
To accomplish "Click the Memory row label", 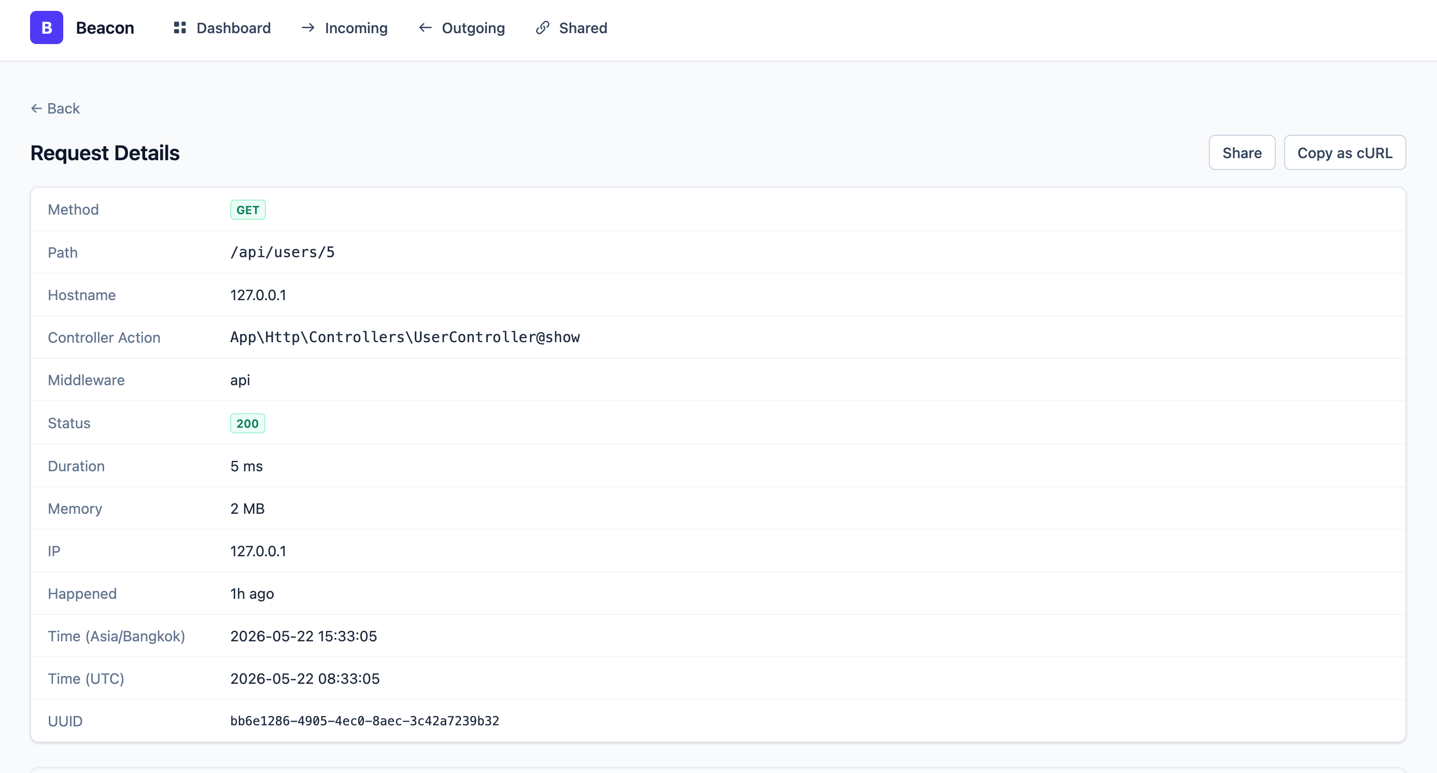I will click(75, 509).
